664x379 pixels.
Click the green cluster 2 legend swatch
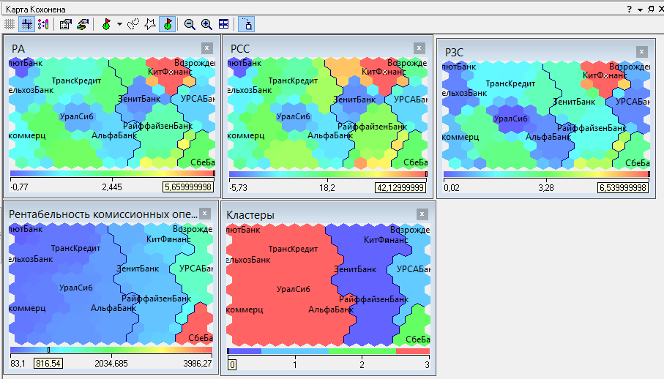tap(362, 351)
